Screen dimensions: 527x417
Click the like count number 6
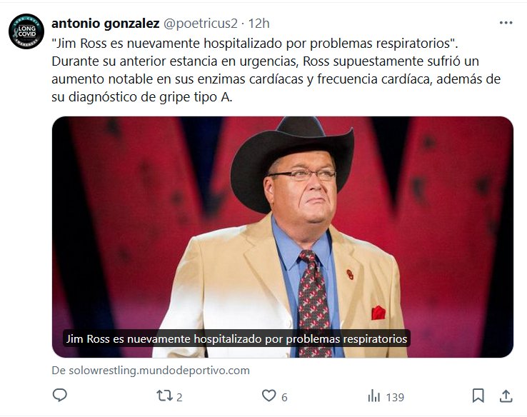(284, 397)
